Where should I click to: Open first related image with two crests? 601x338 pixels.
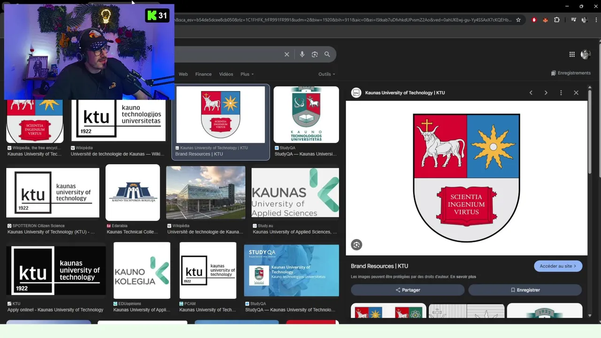tap(388, 311)
